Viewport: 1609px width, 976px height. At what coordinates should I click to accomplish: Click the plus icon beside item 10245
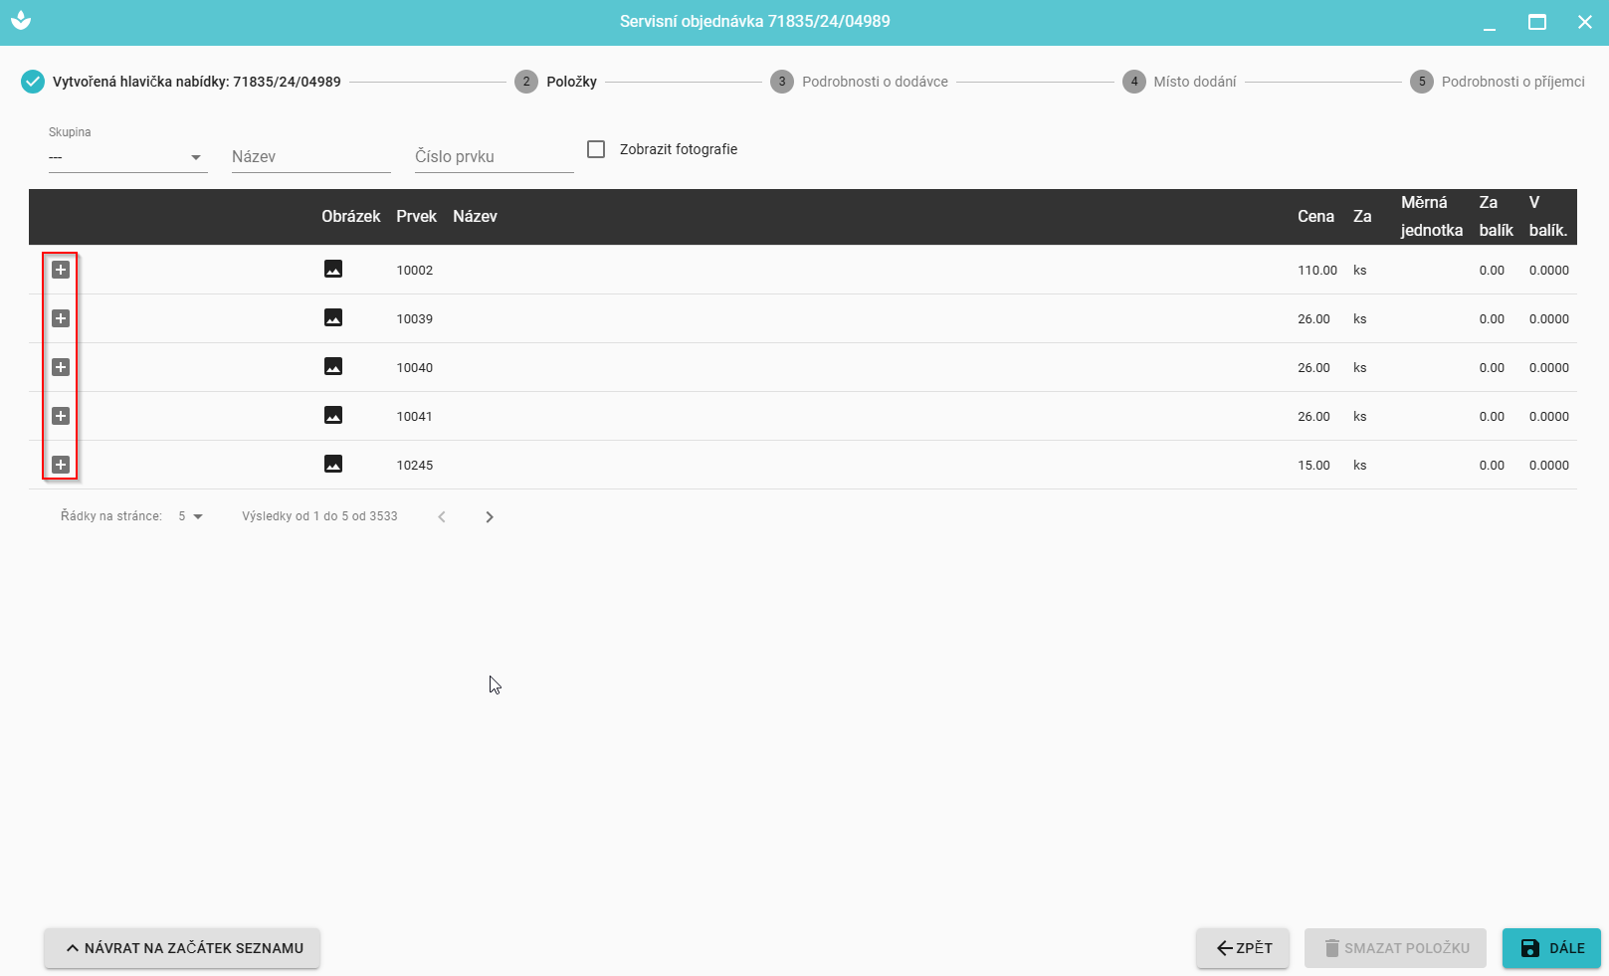61,465
